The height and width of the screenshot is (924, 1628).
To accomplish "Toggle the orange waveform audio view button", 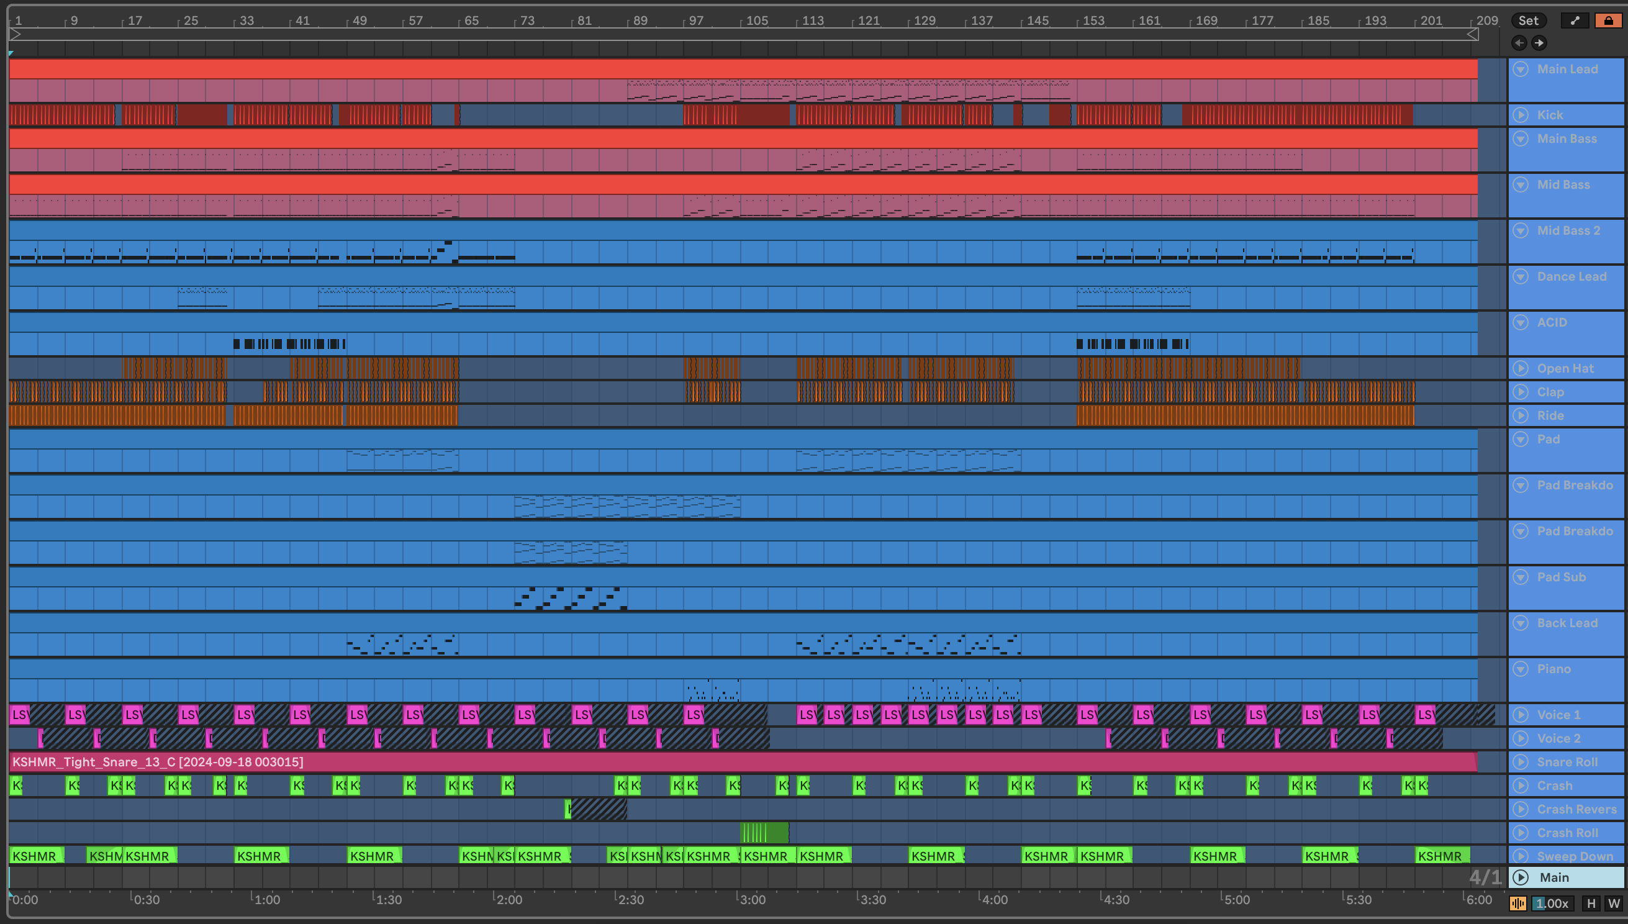I will [x=1517, y=903].
